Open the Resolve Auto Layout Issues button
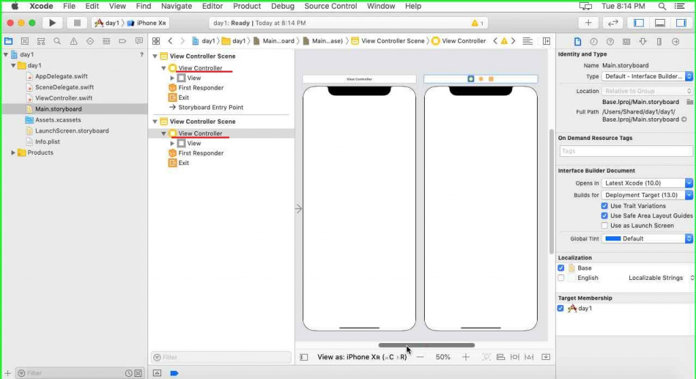The width and height of the screenshot is (696, 379). [x=529, y=357]
